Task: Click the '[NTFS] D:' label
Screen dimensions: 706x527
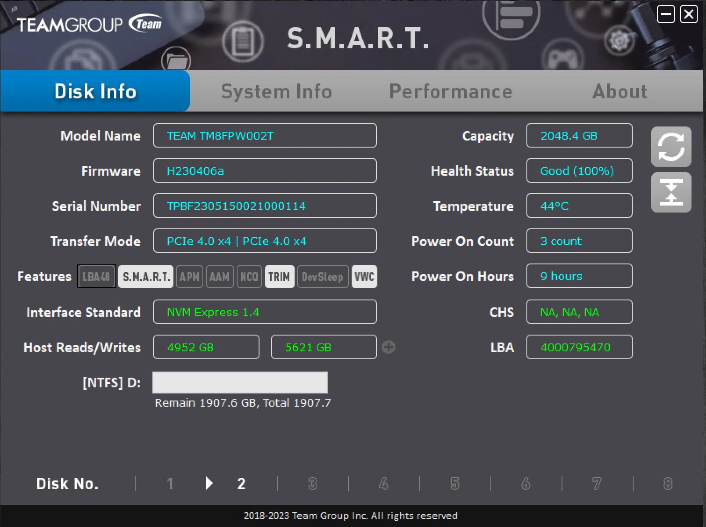Action: [112, 383]
